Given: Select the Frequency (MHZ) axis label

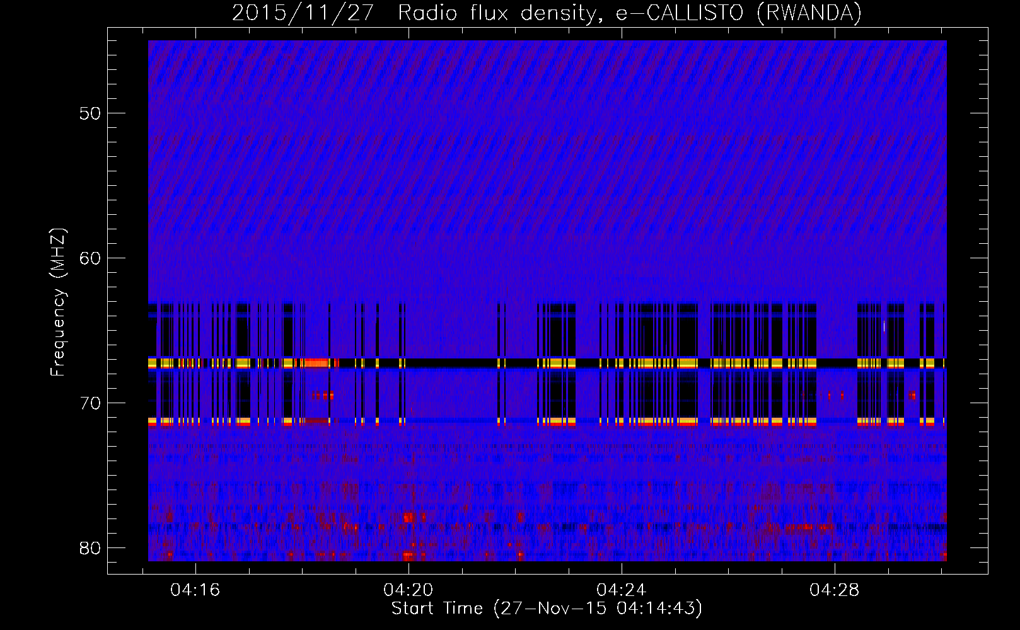Looking at the screenshot, I should (58, 302).
